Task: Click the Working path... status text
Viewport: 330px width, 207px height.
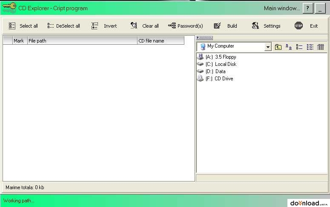Action: tap(18, 201)
